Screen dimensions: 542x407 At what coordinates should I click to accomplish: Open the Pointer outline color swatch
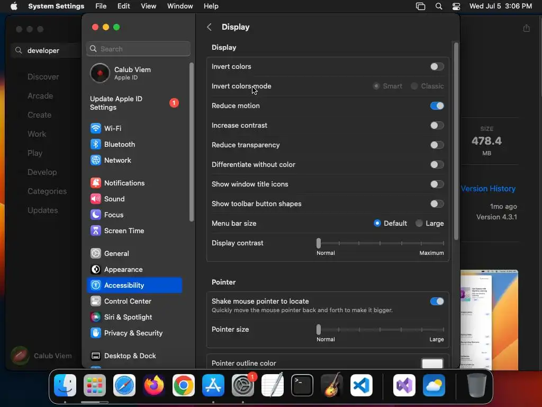[x=432, y=364]
